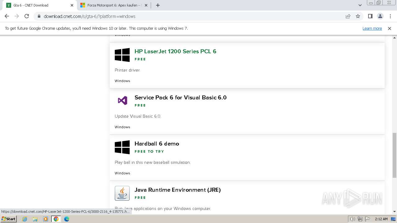Click 'Update Visual Basic 6.0.' description
Screen dimensions: 397x223
tap(138, 116)
